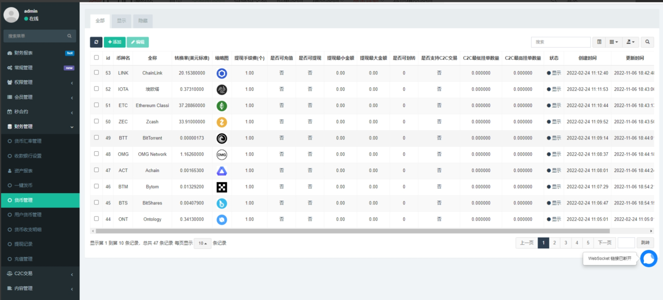The width and height of the screenshot is (663, 300).
Task: Click the Bytom coin icon
Action: pyautogui.click(x=222, y=187)
